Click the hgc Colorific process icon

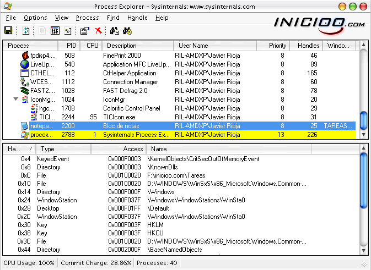(x=34, y=108)
